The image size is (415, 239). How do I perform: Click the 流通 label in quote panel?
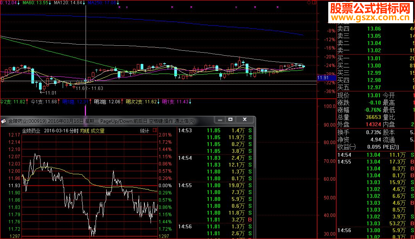point(389,140)
